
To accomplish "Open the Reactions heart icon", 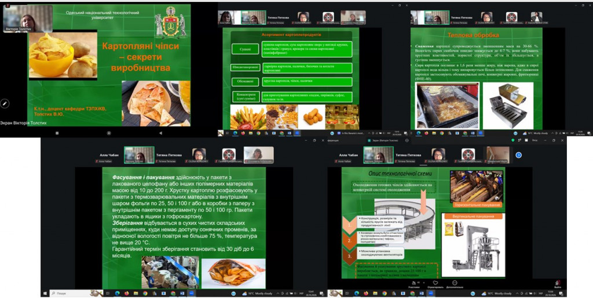I will (435, 284).
